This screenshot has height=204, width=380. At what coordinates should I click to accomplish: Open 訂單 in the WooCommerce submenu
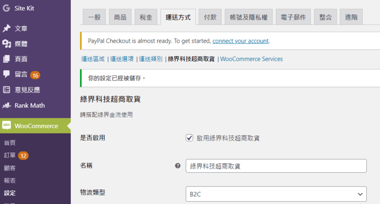(x=9, y=156)
